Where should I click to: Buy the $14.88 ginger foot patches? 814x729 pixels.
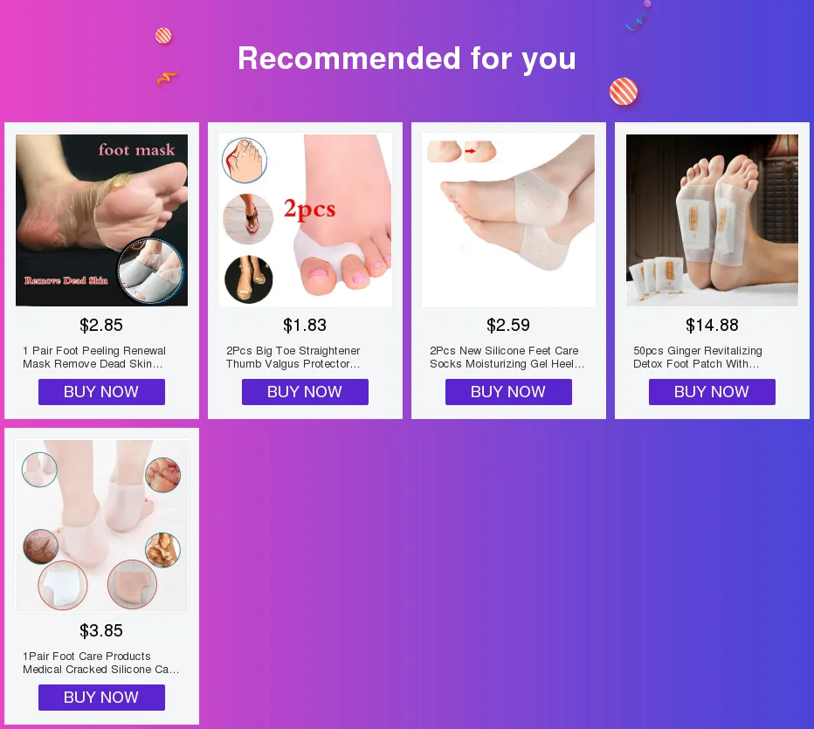(x=713, y=392)
